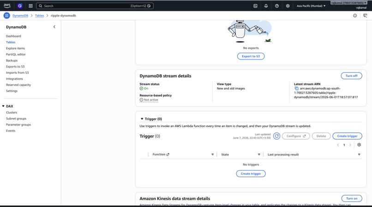Image resolution: width=372 pixels, height=207 pixels.
Task: Launch the CloudShell terminal icon
Action: tap(255, 6)
